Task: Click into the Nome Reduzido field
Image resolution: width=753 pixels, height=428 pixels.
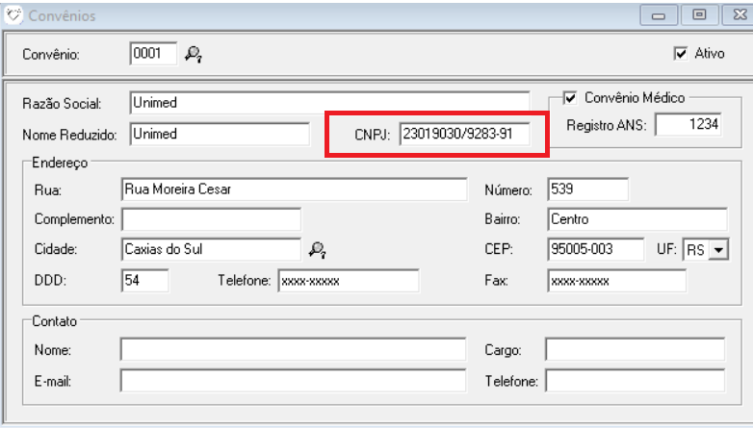Action: [x=219, y=134]
